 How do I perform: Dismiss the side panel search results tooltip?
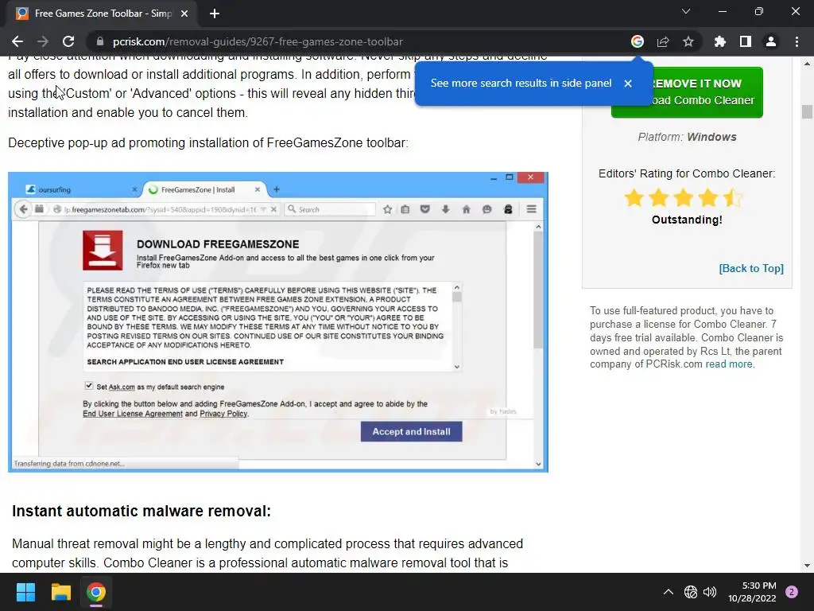pos(628,83)
